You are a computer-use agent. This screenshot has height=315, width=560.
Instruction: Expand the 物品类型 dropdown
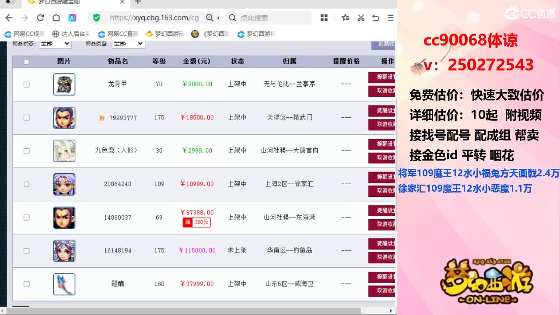128,43
